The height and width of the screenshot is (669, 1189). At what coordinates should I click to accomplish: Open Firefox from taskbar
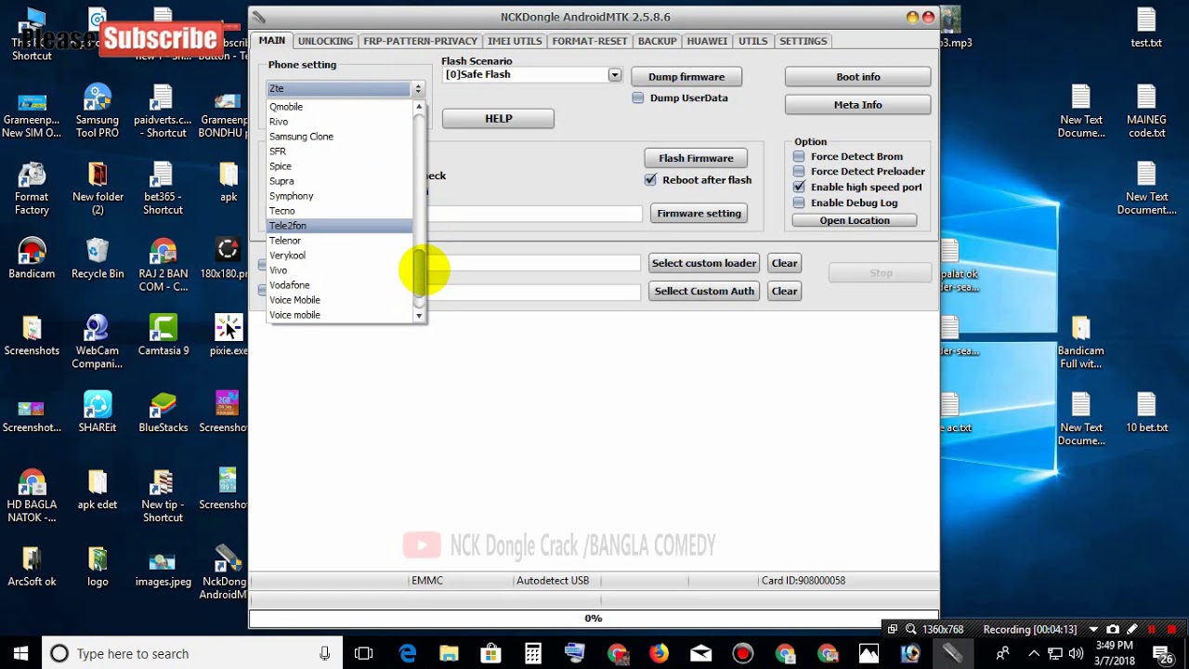coord(659,653)
